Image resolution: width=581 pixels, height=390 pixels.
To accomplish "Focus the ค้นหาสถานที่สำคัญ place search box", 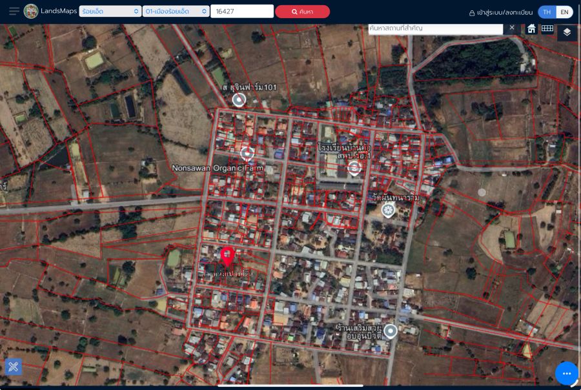I will click(x=435, y=28).
